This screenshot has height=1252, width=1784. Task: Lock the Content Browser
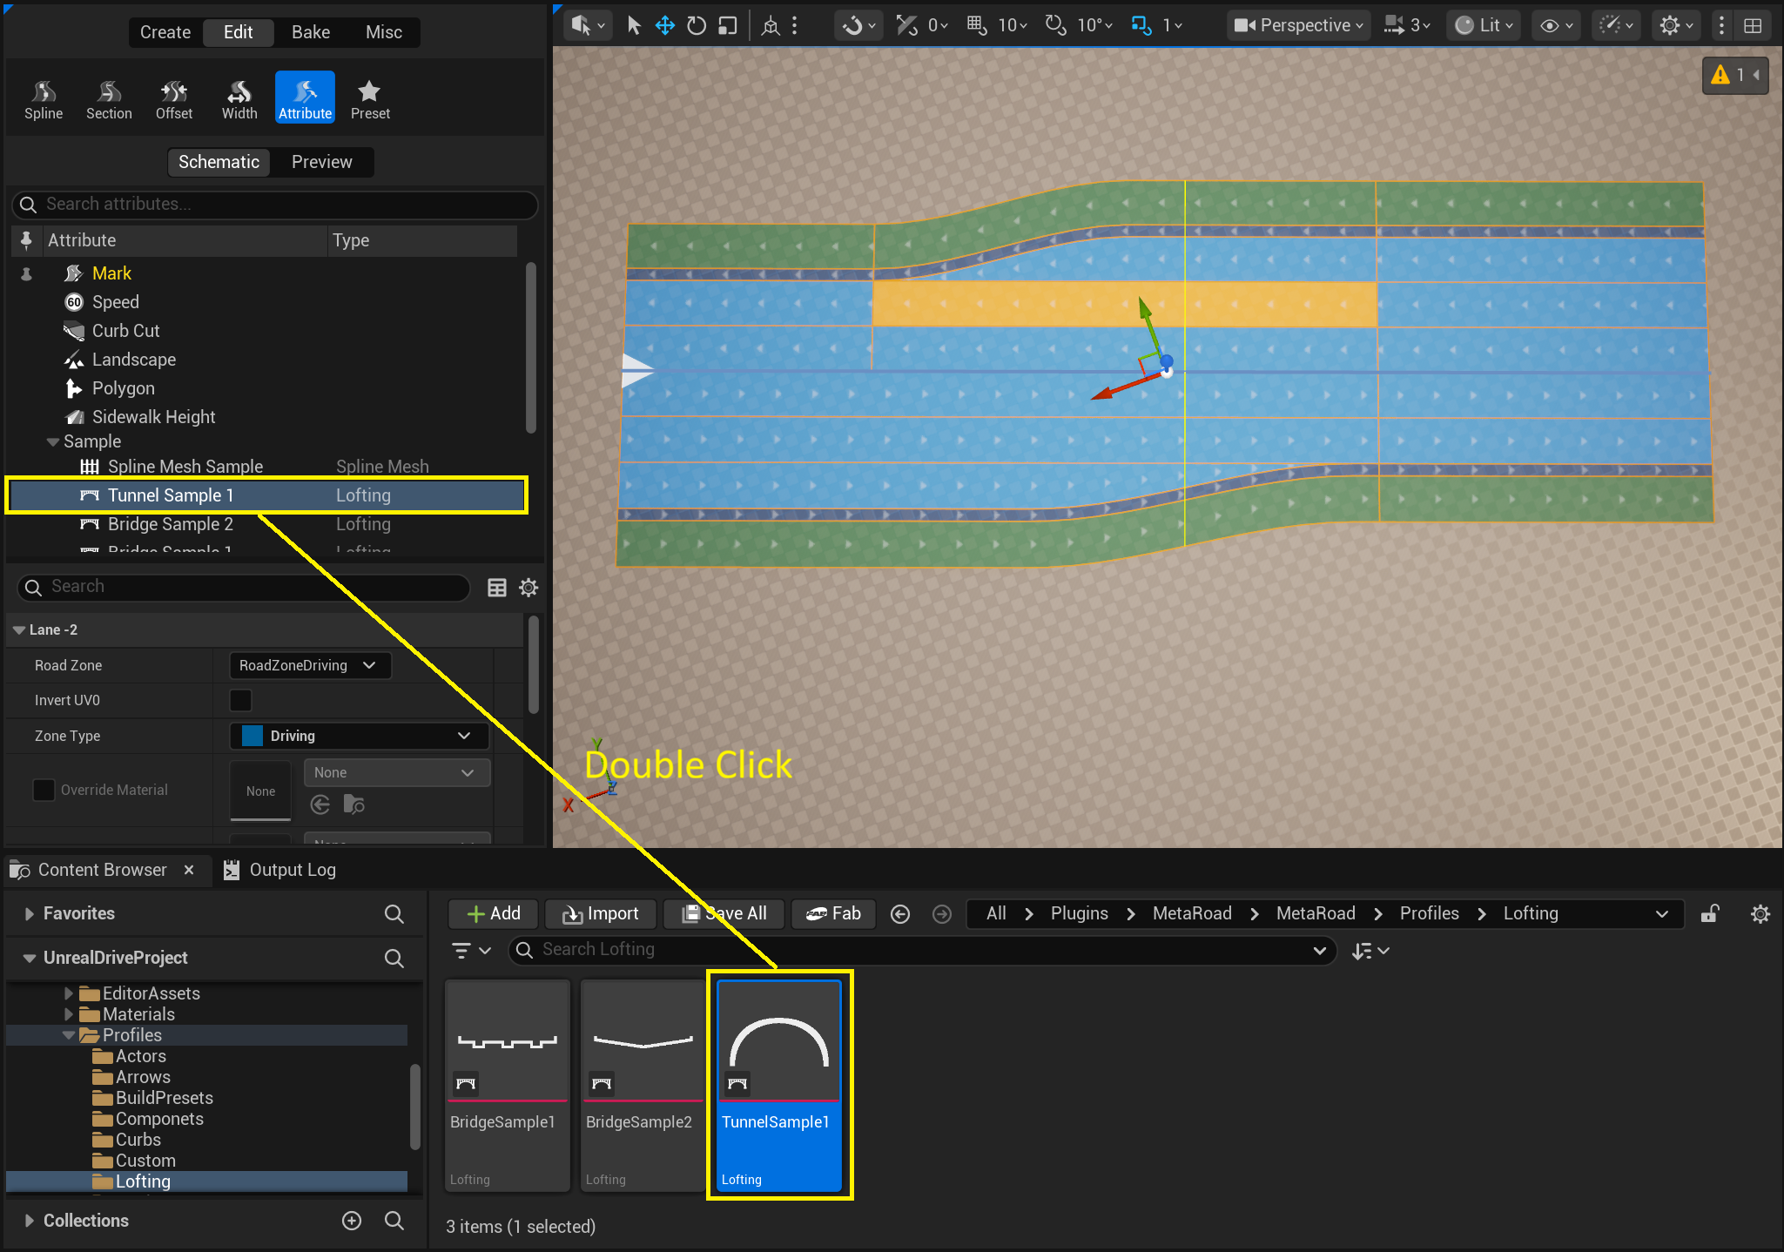tap(1710, 913)
